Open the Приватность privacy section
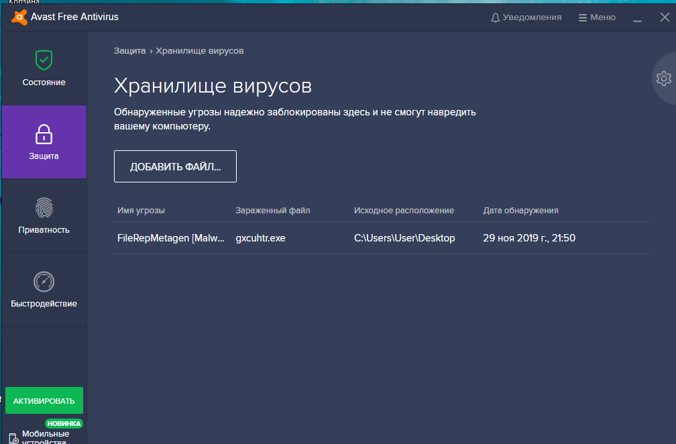The image size is (676, 444). (x=44, y=215)
